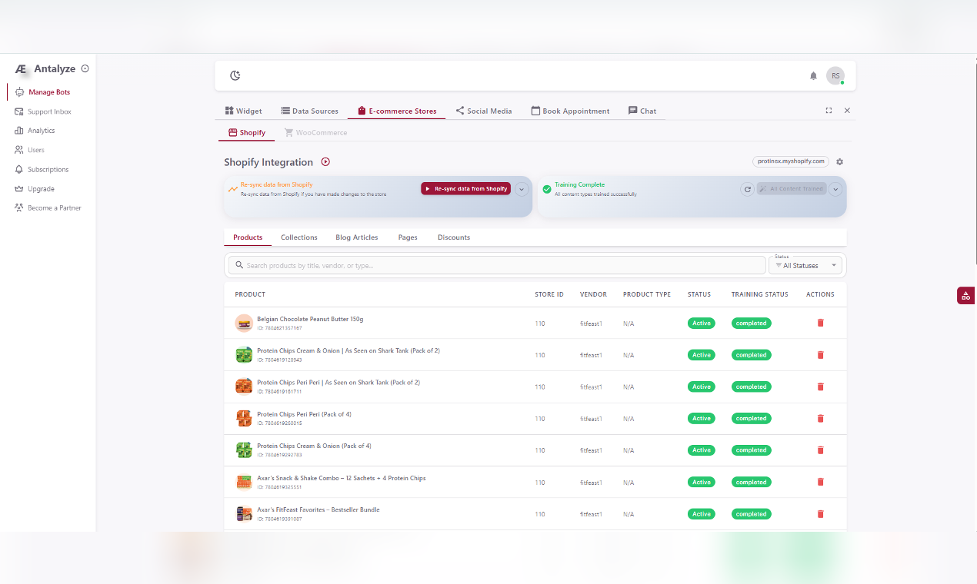Viewport: 977px width, 584px height.
Task: Select the Shopify sub-tab
Action: point(247,132)
